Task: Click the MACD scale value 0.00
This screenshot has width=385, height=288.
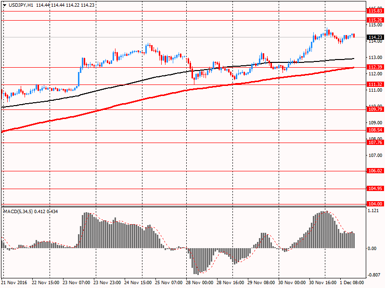Action: pos(372,248)
